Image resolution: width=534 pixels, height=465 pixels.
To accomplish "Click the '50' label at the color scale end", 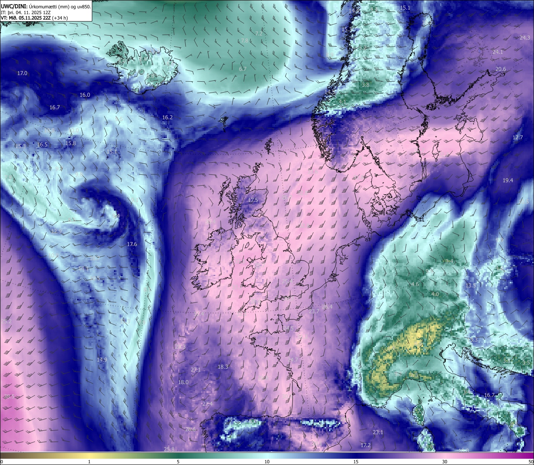I will click(531, 462).
